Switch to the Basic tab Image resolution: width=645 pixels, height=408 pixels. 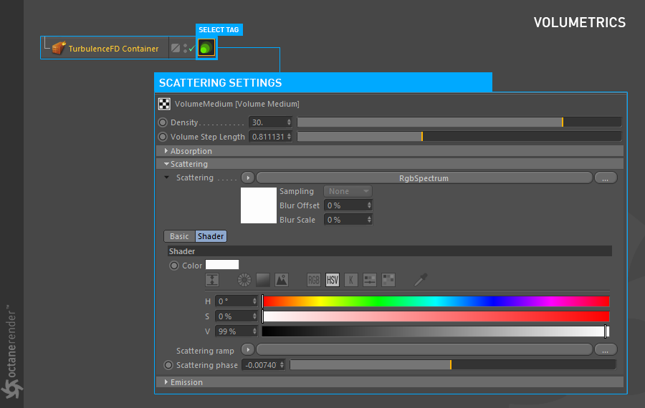coord(179,236)
